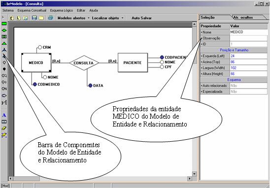Screen dimensions: 270x188
Task: Edit the Acima (Top) value 86
Action: [248, 62]
